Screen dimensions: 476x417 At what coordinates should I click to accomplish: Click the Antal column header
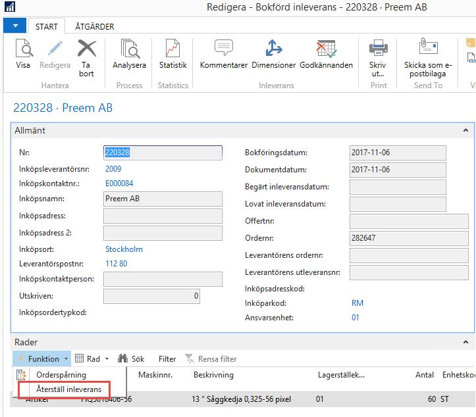click(425, 375)
